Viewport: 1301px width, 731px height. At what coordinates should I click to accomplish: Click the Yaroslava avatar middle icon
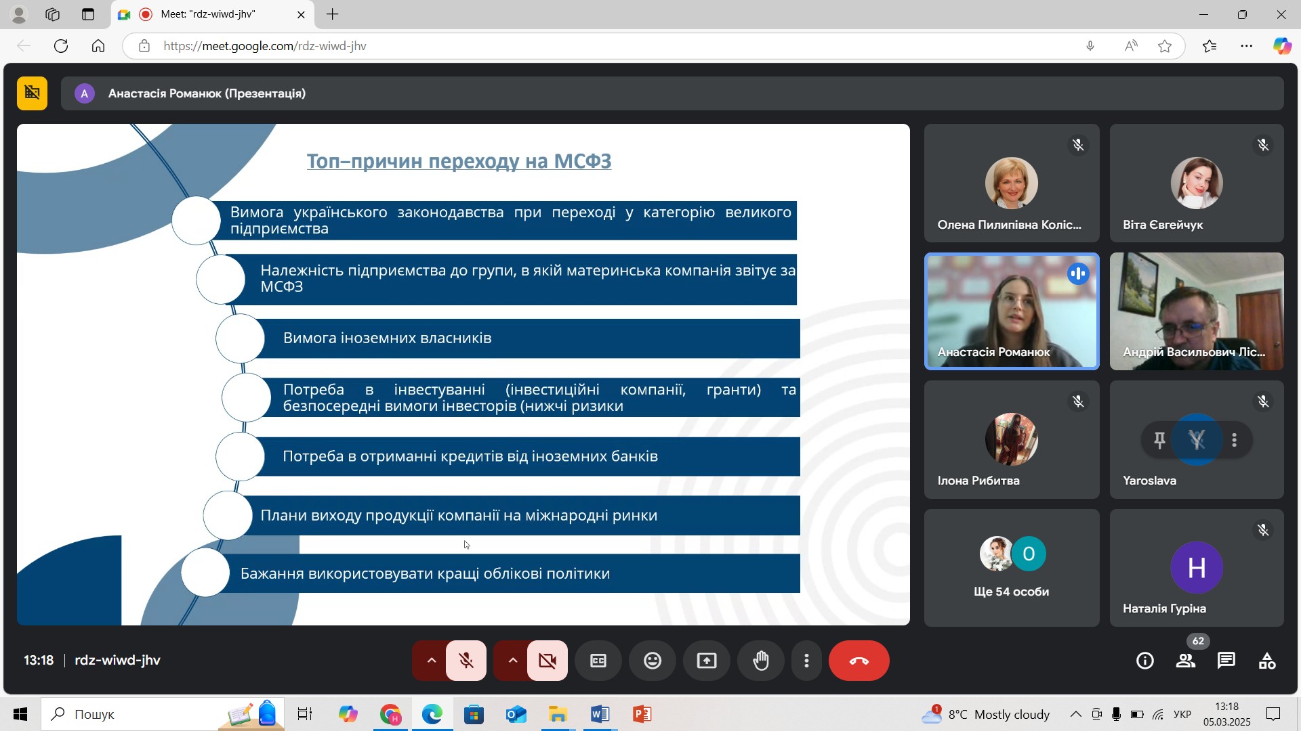coord(1197,440)
